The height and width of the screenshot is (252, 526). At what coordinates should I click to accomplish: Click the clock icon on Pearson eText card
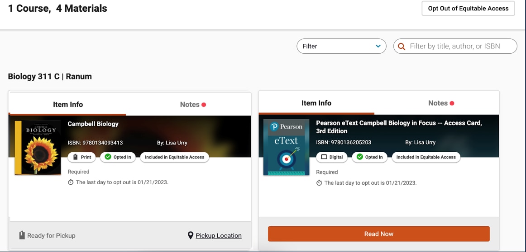point(319,183)
